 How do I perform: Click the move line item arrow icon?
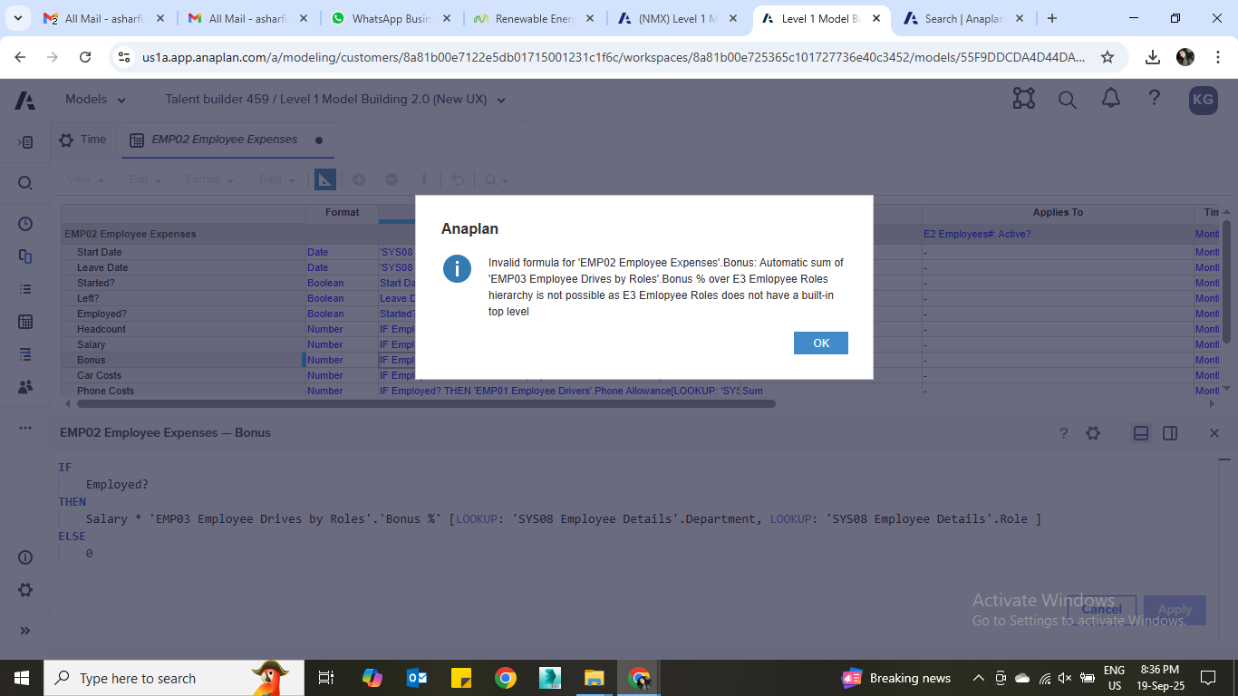click(x=423, y=179)
